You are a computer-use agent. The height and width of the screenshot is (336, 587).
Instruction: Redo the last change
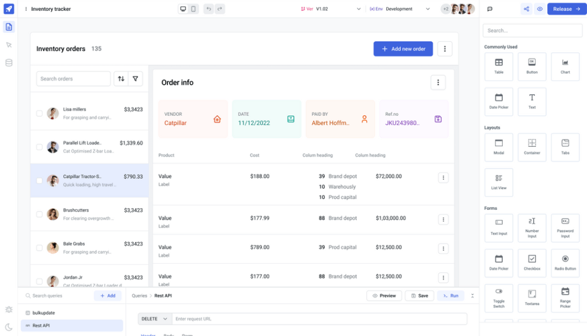click(x=220, y=9)
